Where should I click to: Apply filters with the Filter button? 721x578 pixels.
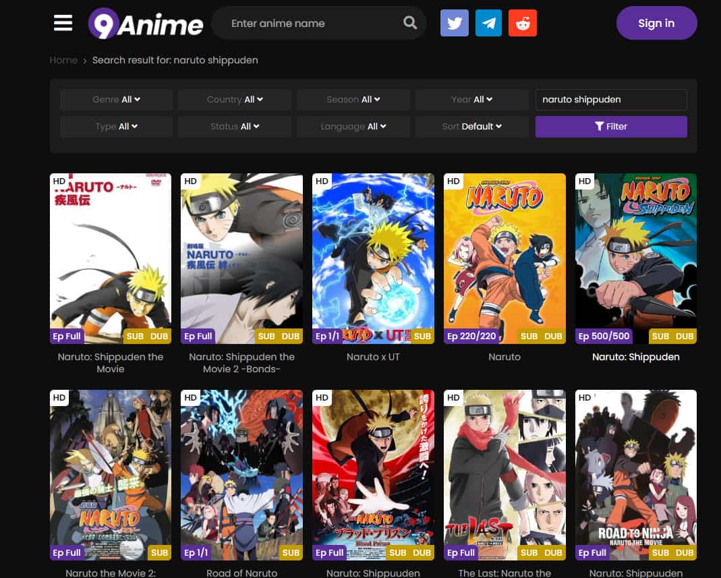(x=611, y=126)
